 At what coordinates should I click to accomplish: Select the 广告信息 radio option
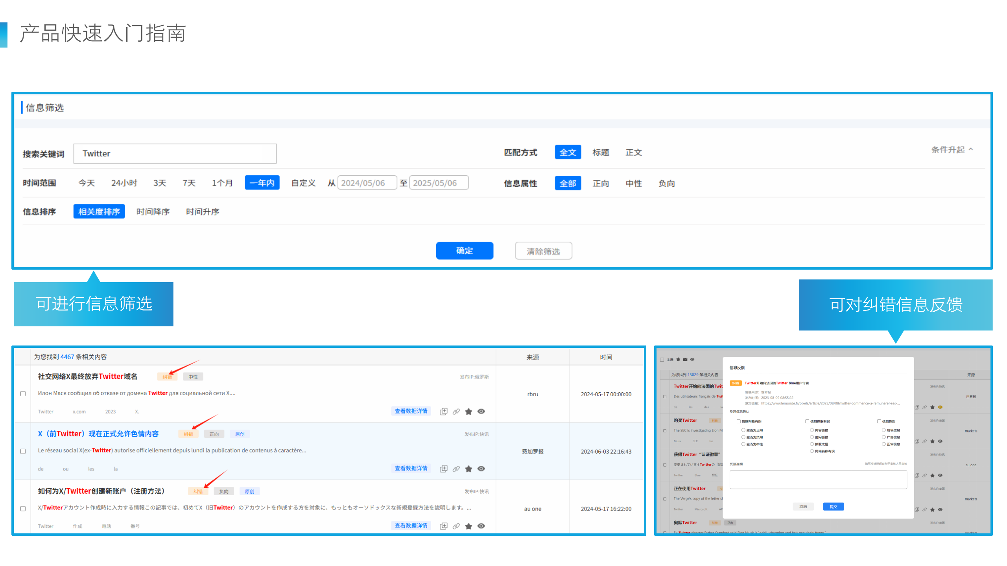tap(884, 437)
